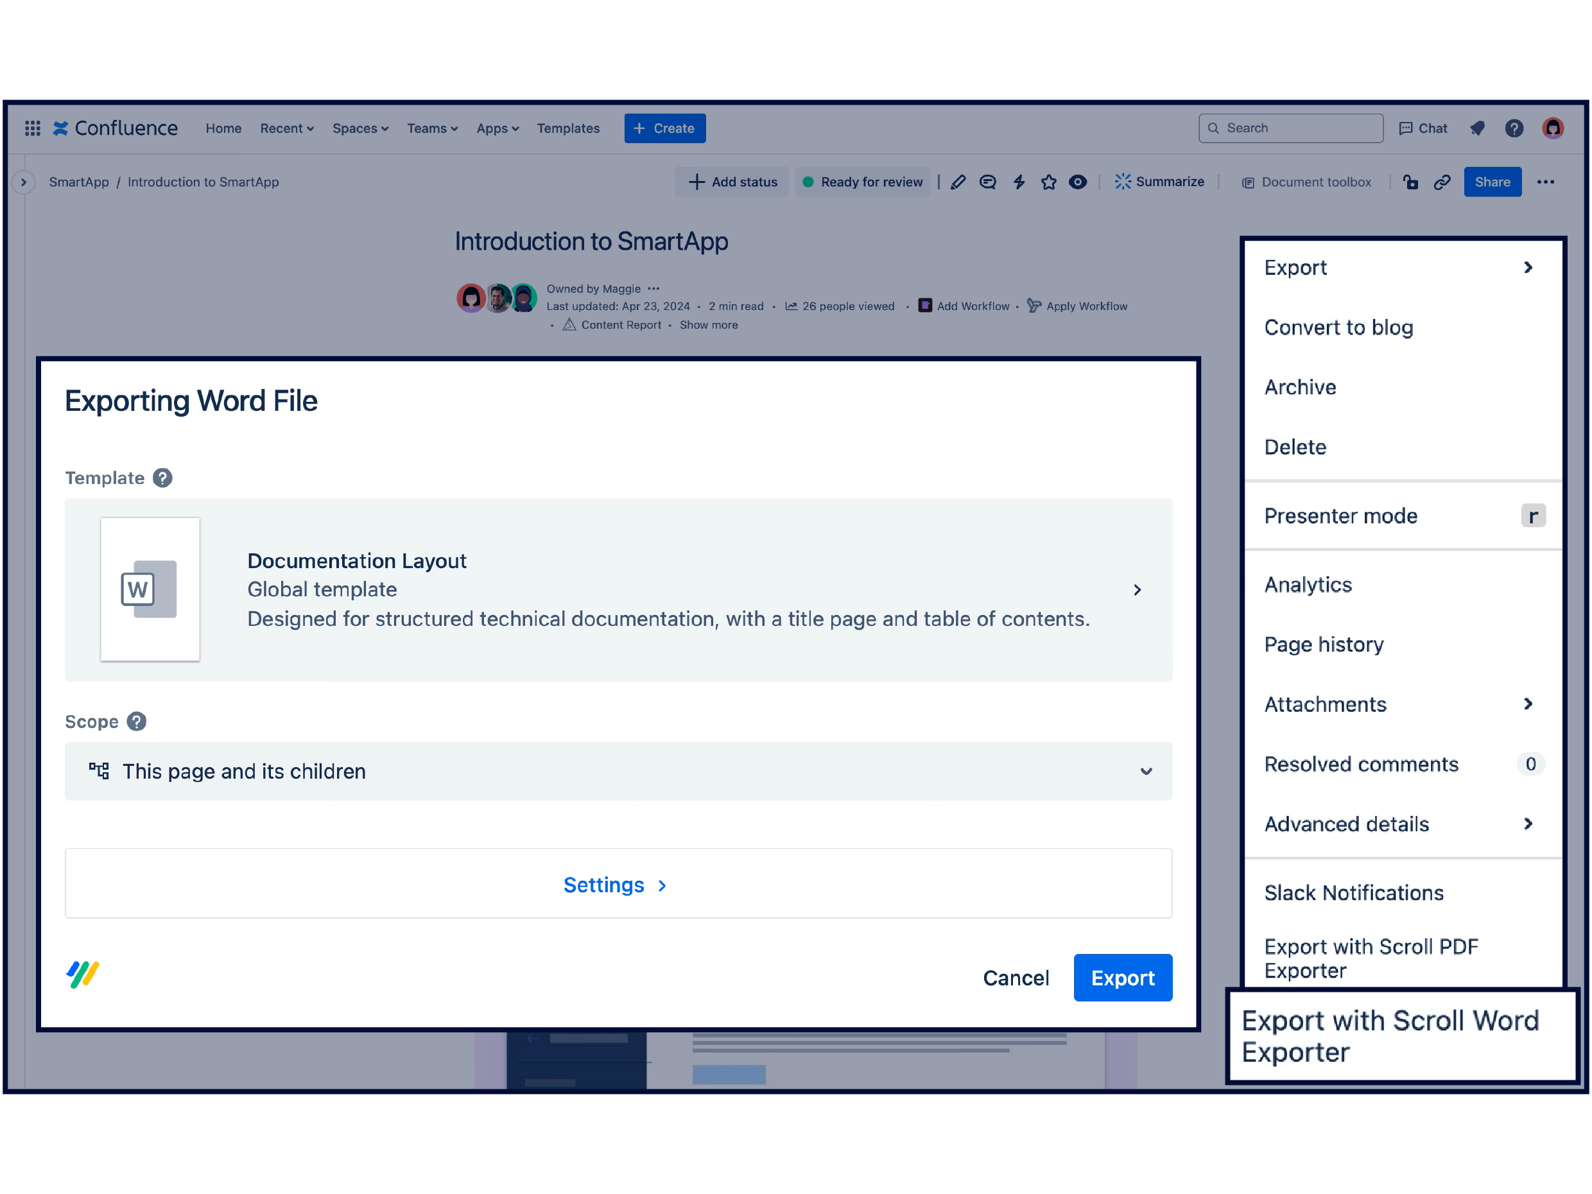Image resolution: width=1592 pixels, height=1194 pixels.
Task: Expand the Advanced details submenu
Action: click(x=1403, y=824)
